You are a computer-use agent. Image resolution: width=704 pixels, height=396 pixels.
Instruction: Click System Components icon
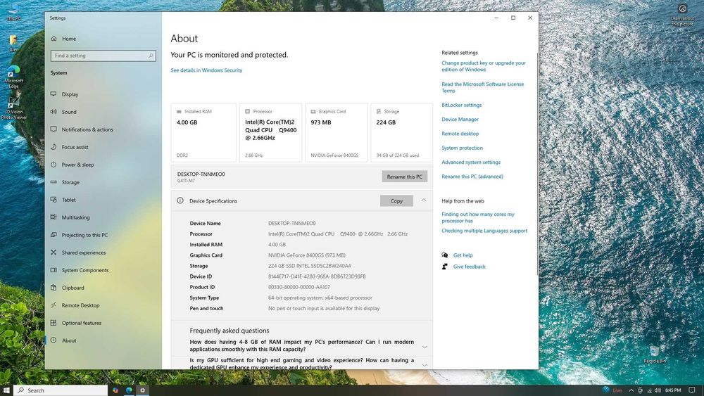54,270
